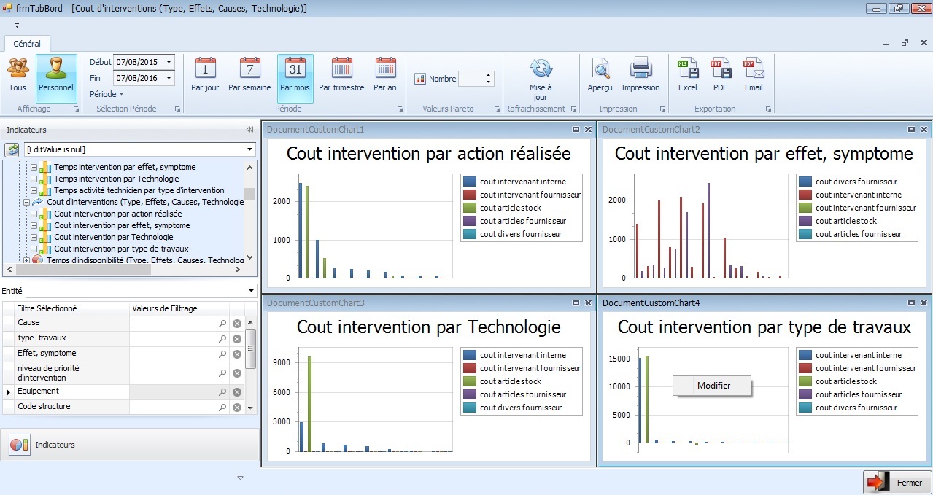The image size is (933, 495).
Task: Click the cout articlestock legend color swatch in DocumentCustomChart1
Action: click(469, 208)
